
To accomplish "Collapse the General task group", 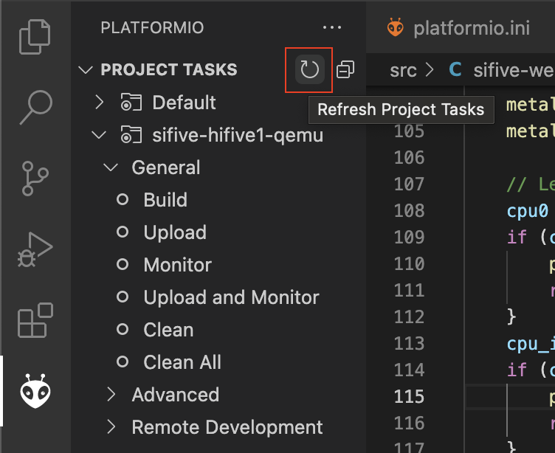I will tap(111, 167).
